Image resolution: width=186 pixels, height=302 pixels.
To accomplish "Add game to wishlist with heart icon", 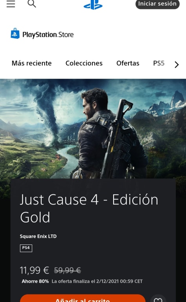I will (158, 299).
